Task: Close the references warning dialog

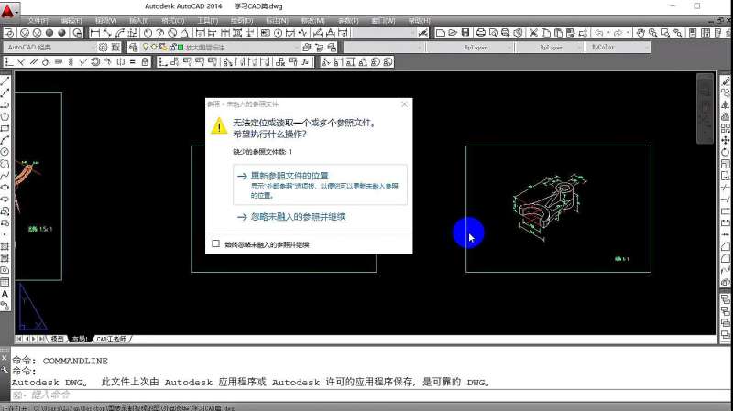Action: click(x=404, y=104)
